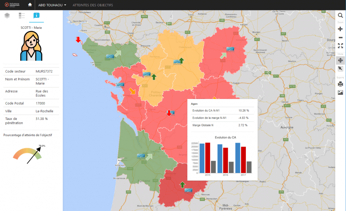Image resolution: width=346 pixels, height=211 pixels.
Task: Enable rectangle selection mode
Action: point(340,69)
